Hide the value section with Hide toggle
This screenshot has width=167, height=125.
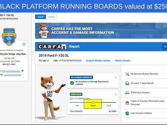tap(113, 111)
